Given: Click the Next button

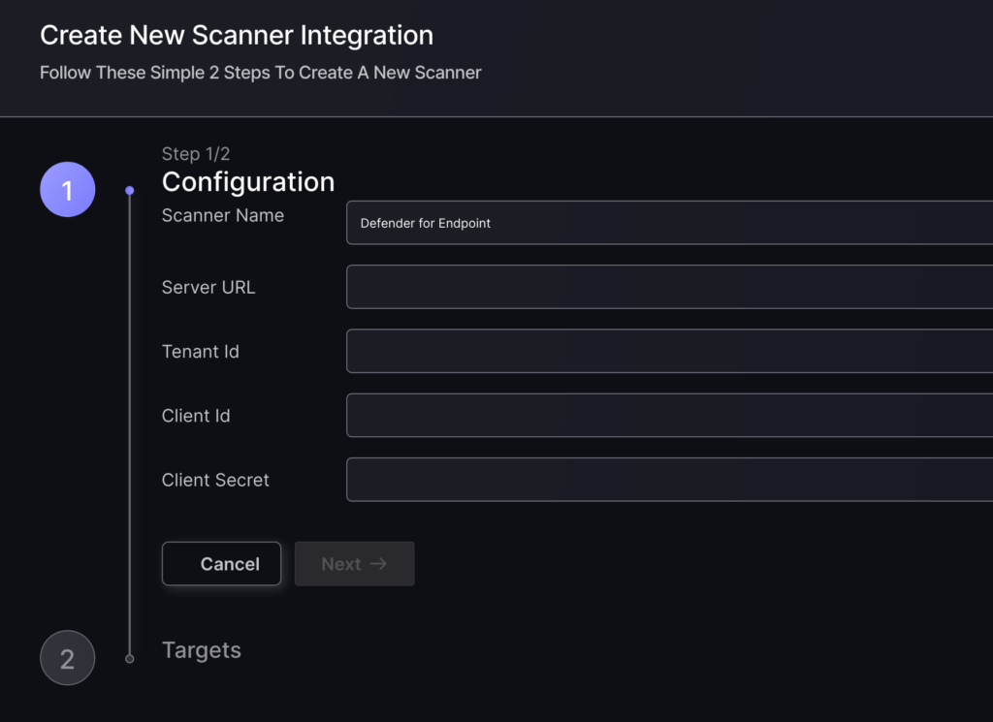Looking at the screenshot, I should click(x=355, y=564).
